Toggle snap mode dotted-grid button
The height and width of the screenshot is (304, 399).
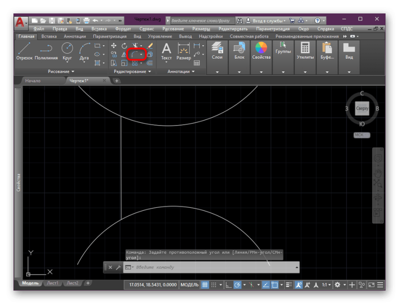(214, 285)
